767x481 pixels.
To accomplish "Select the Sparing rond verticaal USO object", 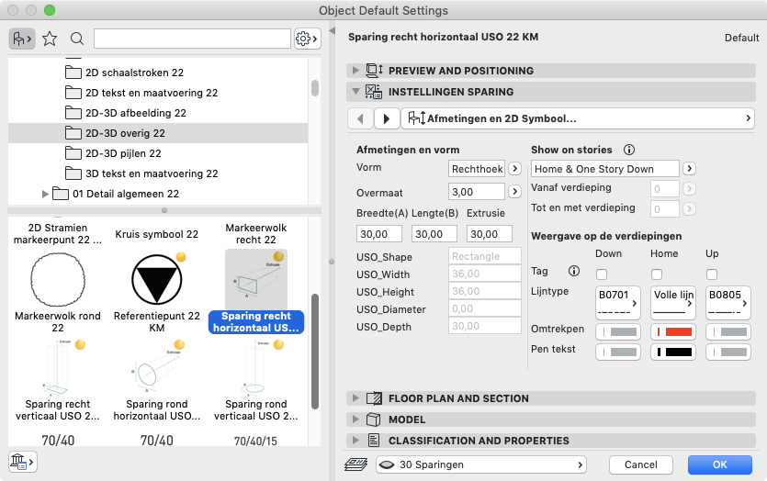I will [x=256, y=381].
